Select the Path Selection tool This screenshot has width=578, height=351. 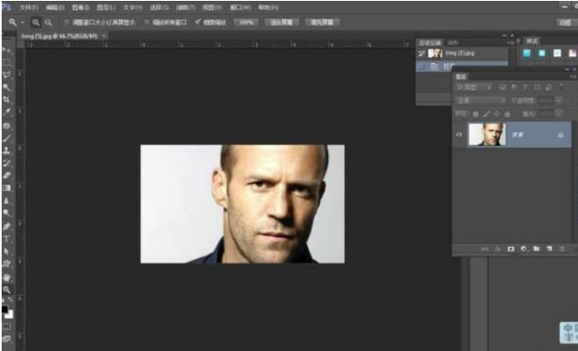[x=7, y=251]
